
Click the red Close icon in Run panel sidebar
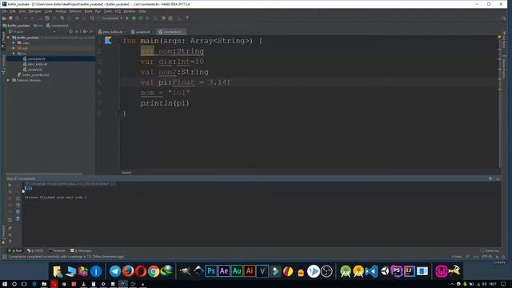10,234
